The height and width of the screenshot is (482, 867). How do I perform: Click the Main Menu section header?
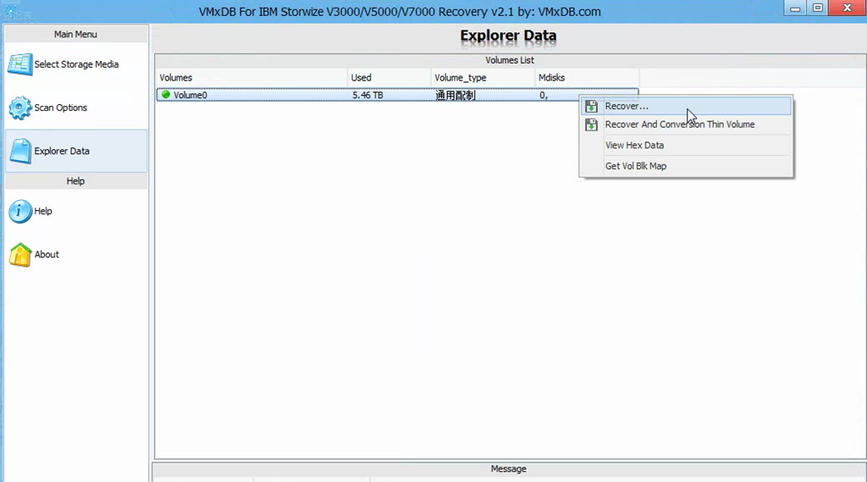coord(75,35)
